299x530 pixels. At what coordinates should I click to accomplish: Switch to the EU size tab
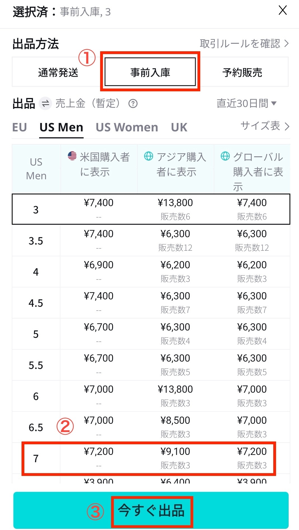click(x=20, y=127)
